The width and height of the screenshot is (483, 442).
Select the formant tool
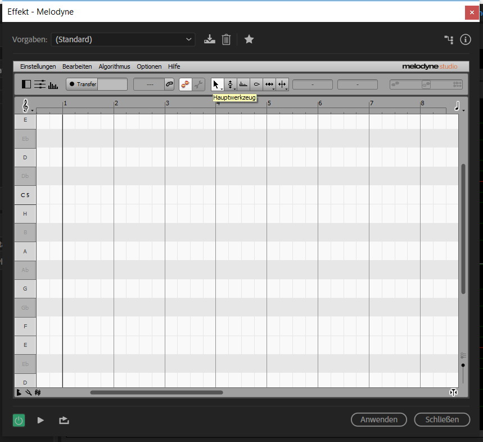click(x=243, y=84)
